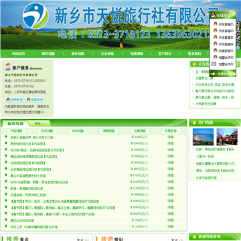Open the 国内线路 navigation item
The width and height of the screenshot is (241, 241).
48,54
